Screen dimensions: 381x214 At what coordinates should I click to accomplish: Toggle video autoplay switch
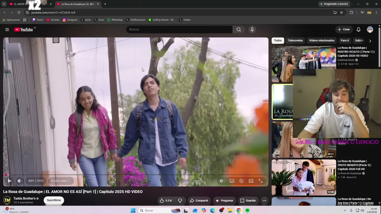(x=221, y=181)
